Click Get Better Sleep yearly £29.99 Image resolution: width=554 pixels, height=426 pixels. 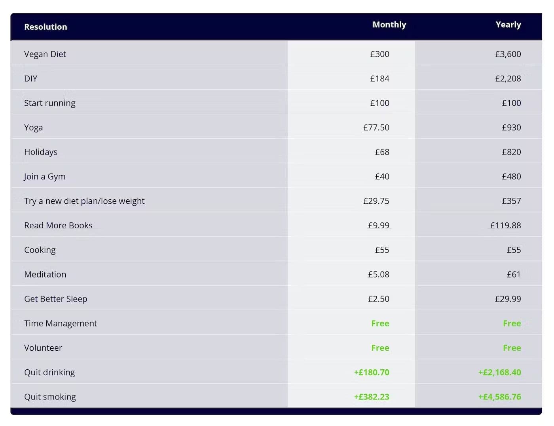coord(508,299)
